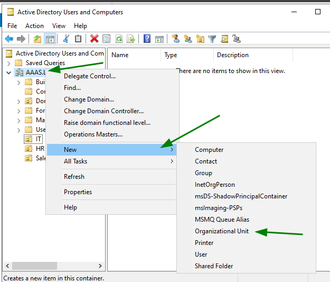
Task: Open the New submenu arrow
Action: tap(172, 150)
